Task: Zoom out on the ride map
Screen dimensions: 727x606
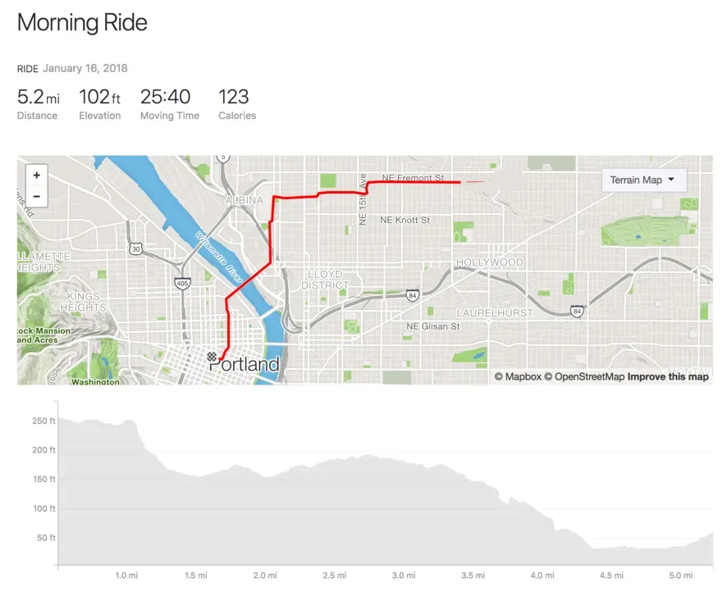Action: tap(36, 197)
